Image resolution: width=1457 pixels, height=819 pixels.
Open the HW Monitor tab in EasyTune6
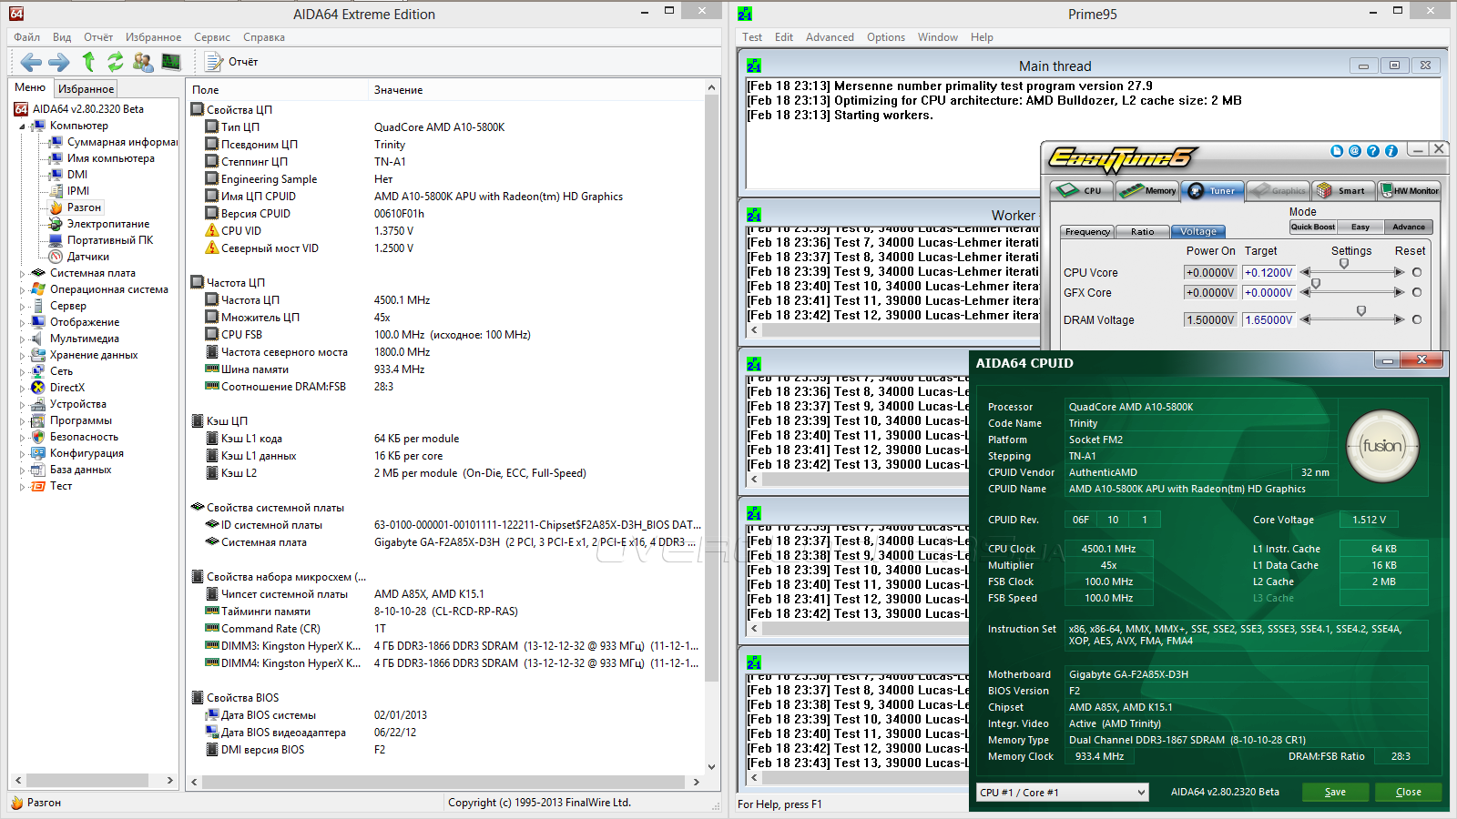pos(1410,191)
